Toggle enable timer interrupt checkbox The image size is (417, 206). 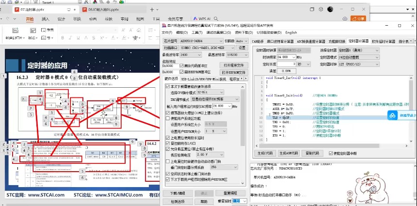point(331,153)
